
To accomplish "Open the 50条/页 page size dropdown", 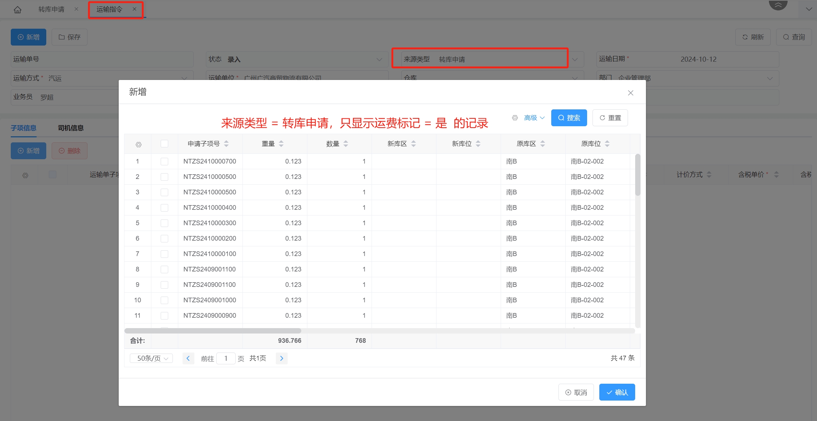I will (151, 358).
